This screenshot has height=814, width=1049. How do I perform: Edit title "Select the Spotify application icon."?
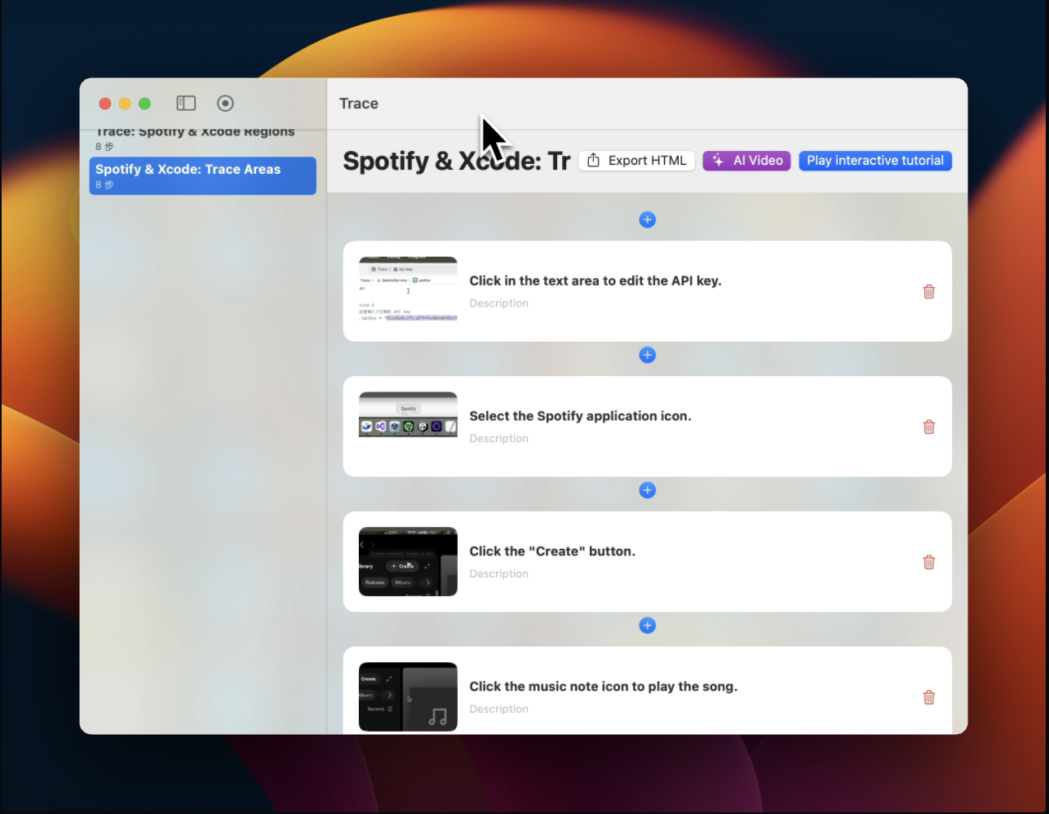pos(580,416)
